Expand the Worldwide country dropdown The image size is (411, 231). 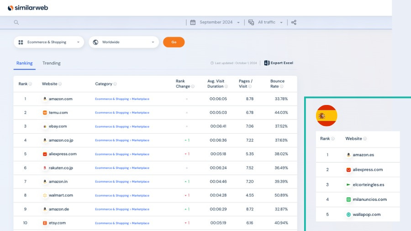pos(124,42)
